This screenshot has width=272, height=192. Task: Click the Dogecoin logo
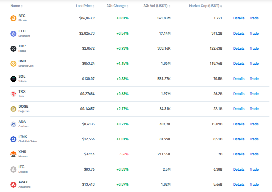tap(13, 109)
